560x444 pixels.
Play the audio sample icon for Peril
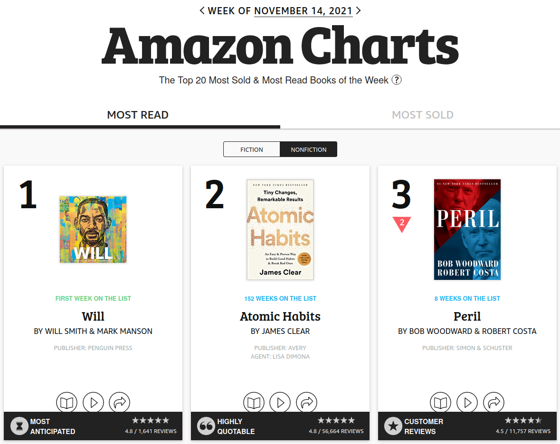[467, 402]
